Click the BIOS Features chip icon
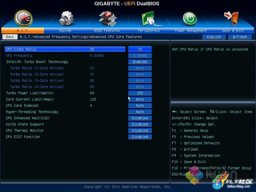Screen dimensions: 256x192 [x=108, y=18]
